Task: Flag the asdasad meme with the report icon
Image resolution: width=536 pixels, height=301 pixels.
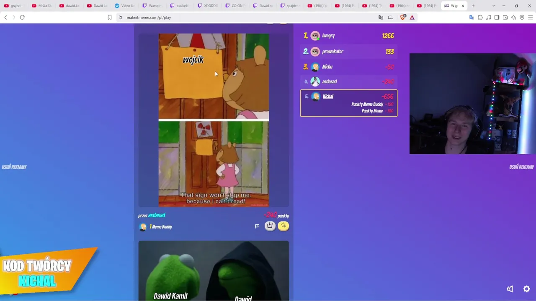Action: tap(257, 226)
